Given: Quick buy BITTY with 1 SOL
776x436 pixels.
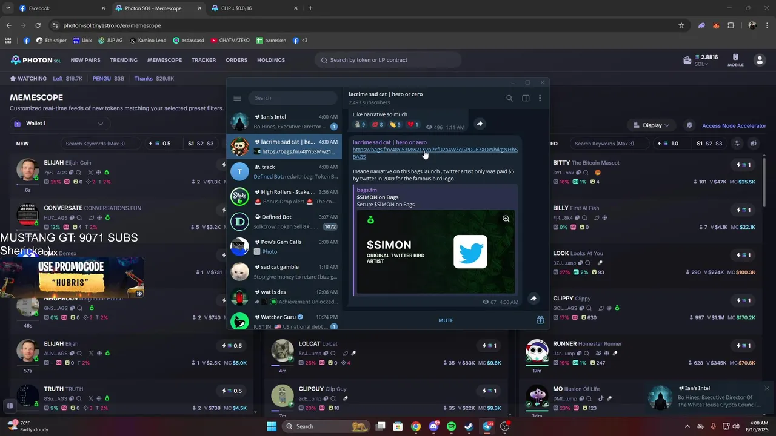Looking at the screenshot, I should point(744,165).
